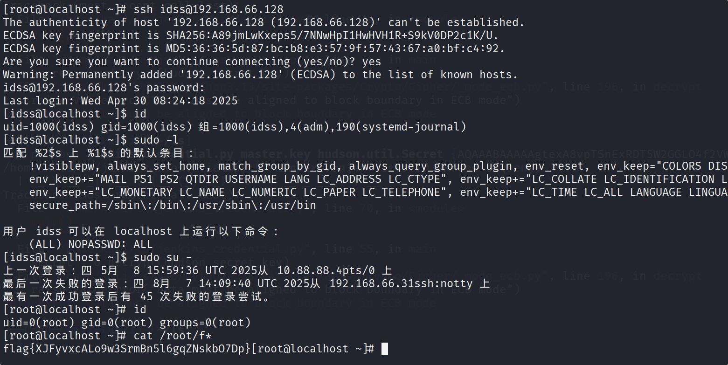Click the ssh idss@192.168.66.128 command text
728x365 pixels.
(208, 9)
